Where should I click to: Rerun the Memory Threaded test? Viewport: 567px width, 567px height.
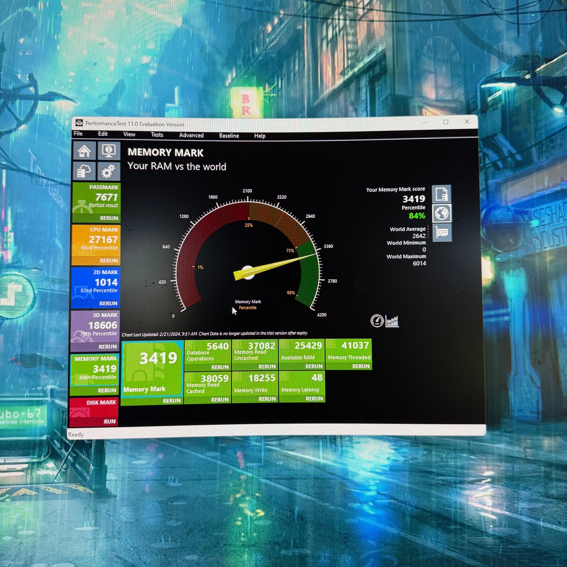361,366
